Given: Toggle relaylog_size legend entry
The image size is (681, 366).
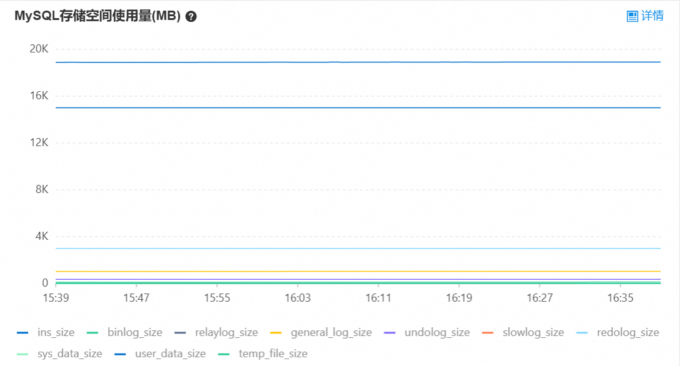Looking at the screenshot, I should coord(216,333).
